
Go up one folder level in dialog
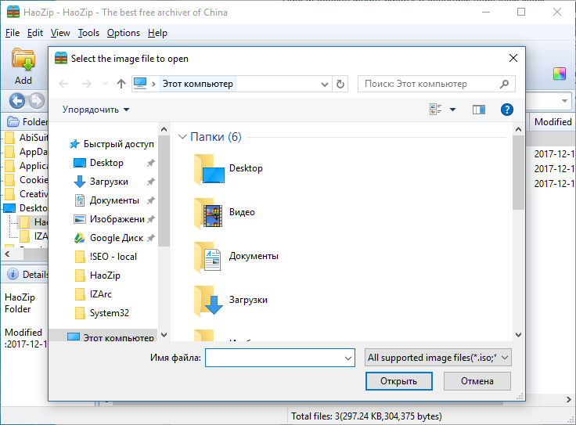point(121,84)
